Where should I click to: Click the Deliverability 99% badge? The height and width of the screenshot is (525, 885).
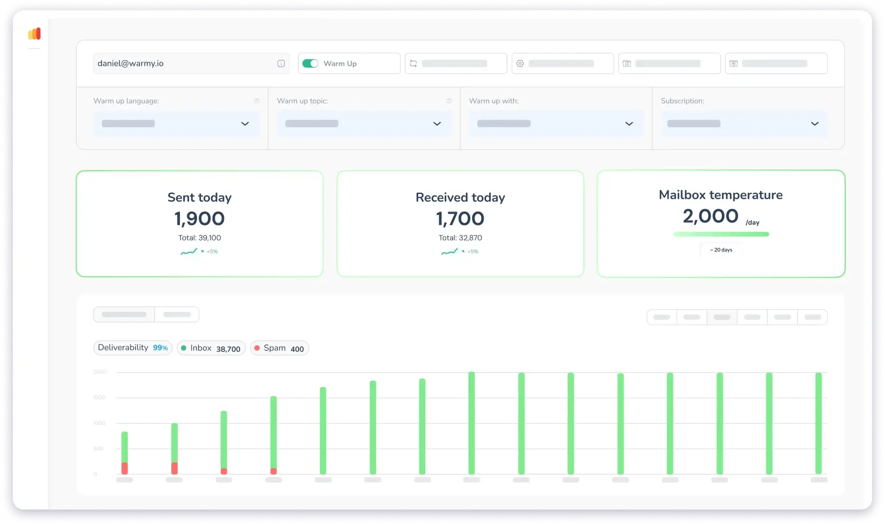tap(132, 348)
